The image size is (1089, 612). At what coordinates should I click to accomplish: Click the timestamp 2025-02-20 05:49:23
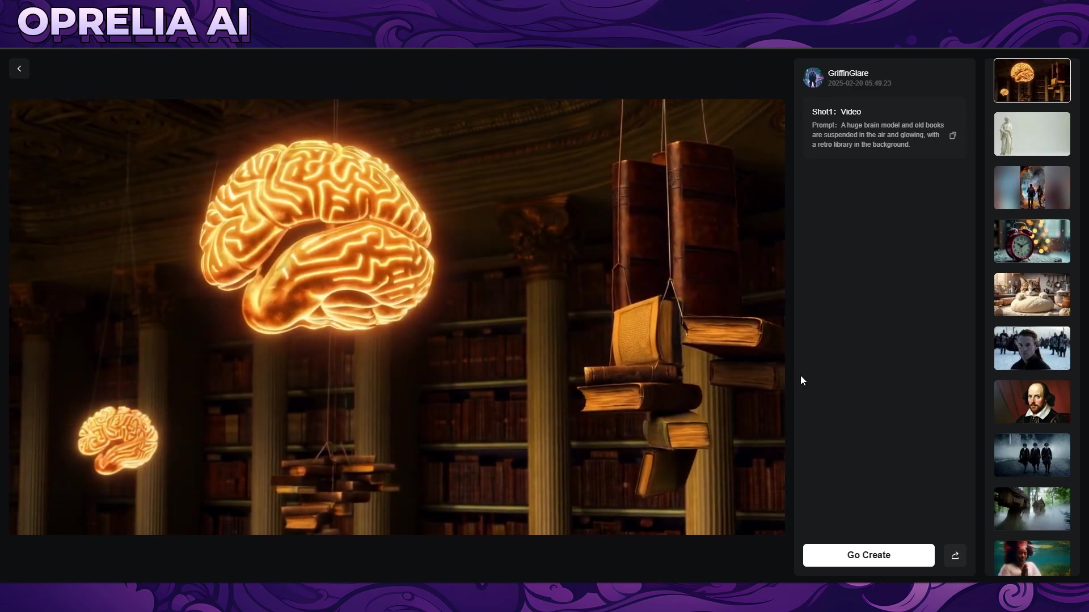[859, 83]
